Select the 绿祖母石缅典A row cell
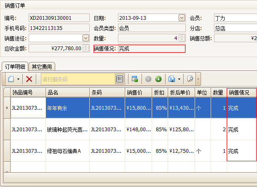Viewport: 257px width, 187px height. [67, 151]
